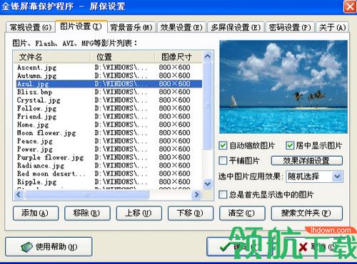Clear the list with 清空(C)
This screenshot has width=357, height=264.
[x=242, y=213]
